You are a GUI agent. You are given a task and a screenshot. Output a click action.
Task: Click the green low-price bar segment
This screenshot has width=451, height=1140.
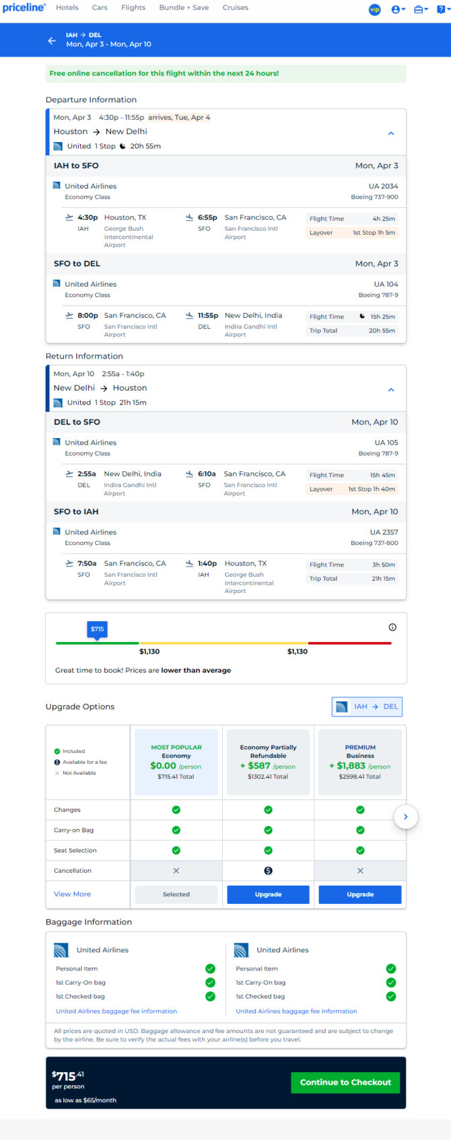98,643
